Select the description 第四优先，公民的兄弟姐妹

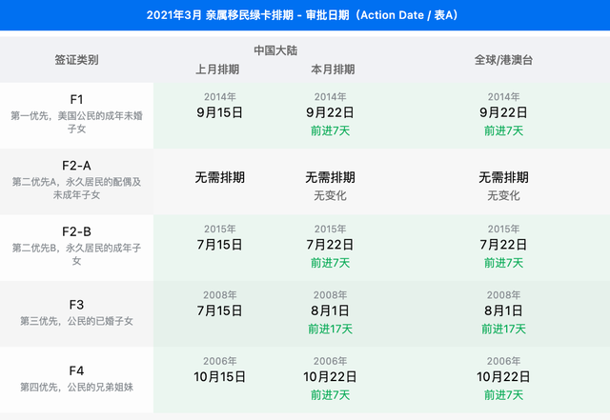(x=76, y=388)
